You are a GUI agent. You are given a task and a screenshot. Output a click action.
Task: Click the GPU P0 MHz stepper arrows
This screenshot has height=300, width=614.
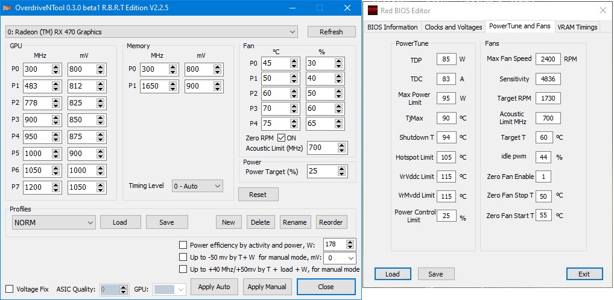(x=56, y=70)
